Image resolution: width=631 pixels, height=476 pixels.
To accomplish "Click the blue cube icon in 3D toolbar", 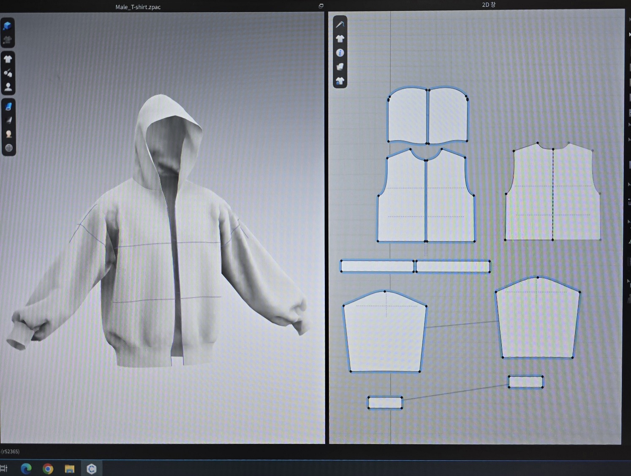I will click(8, 26).
